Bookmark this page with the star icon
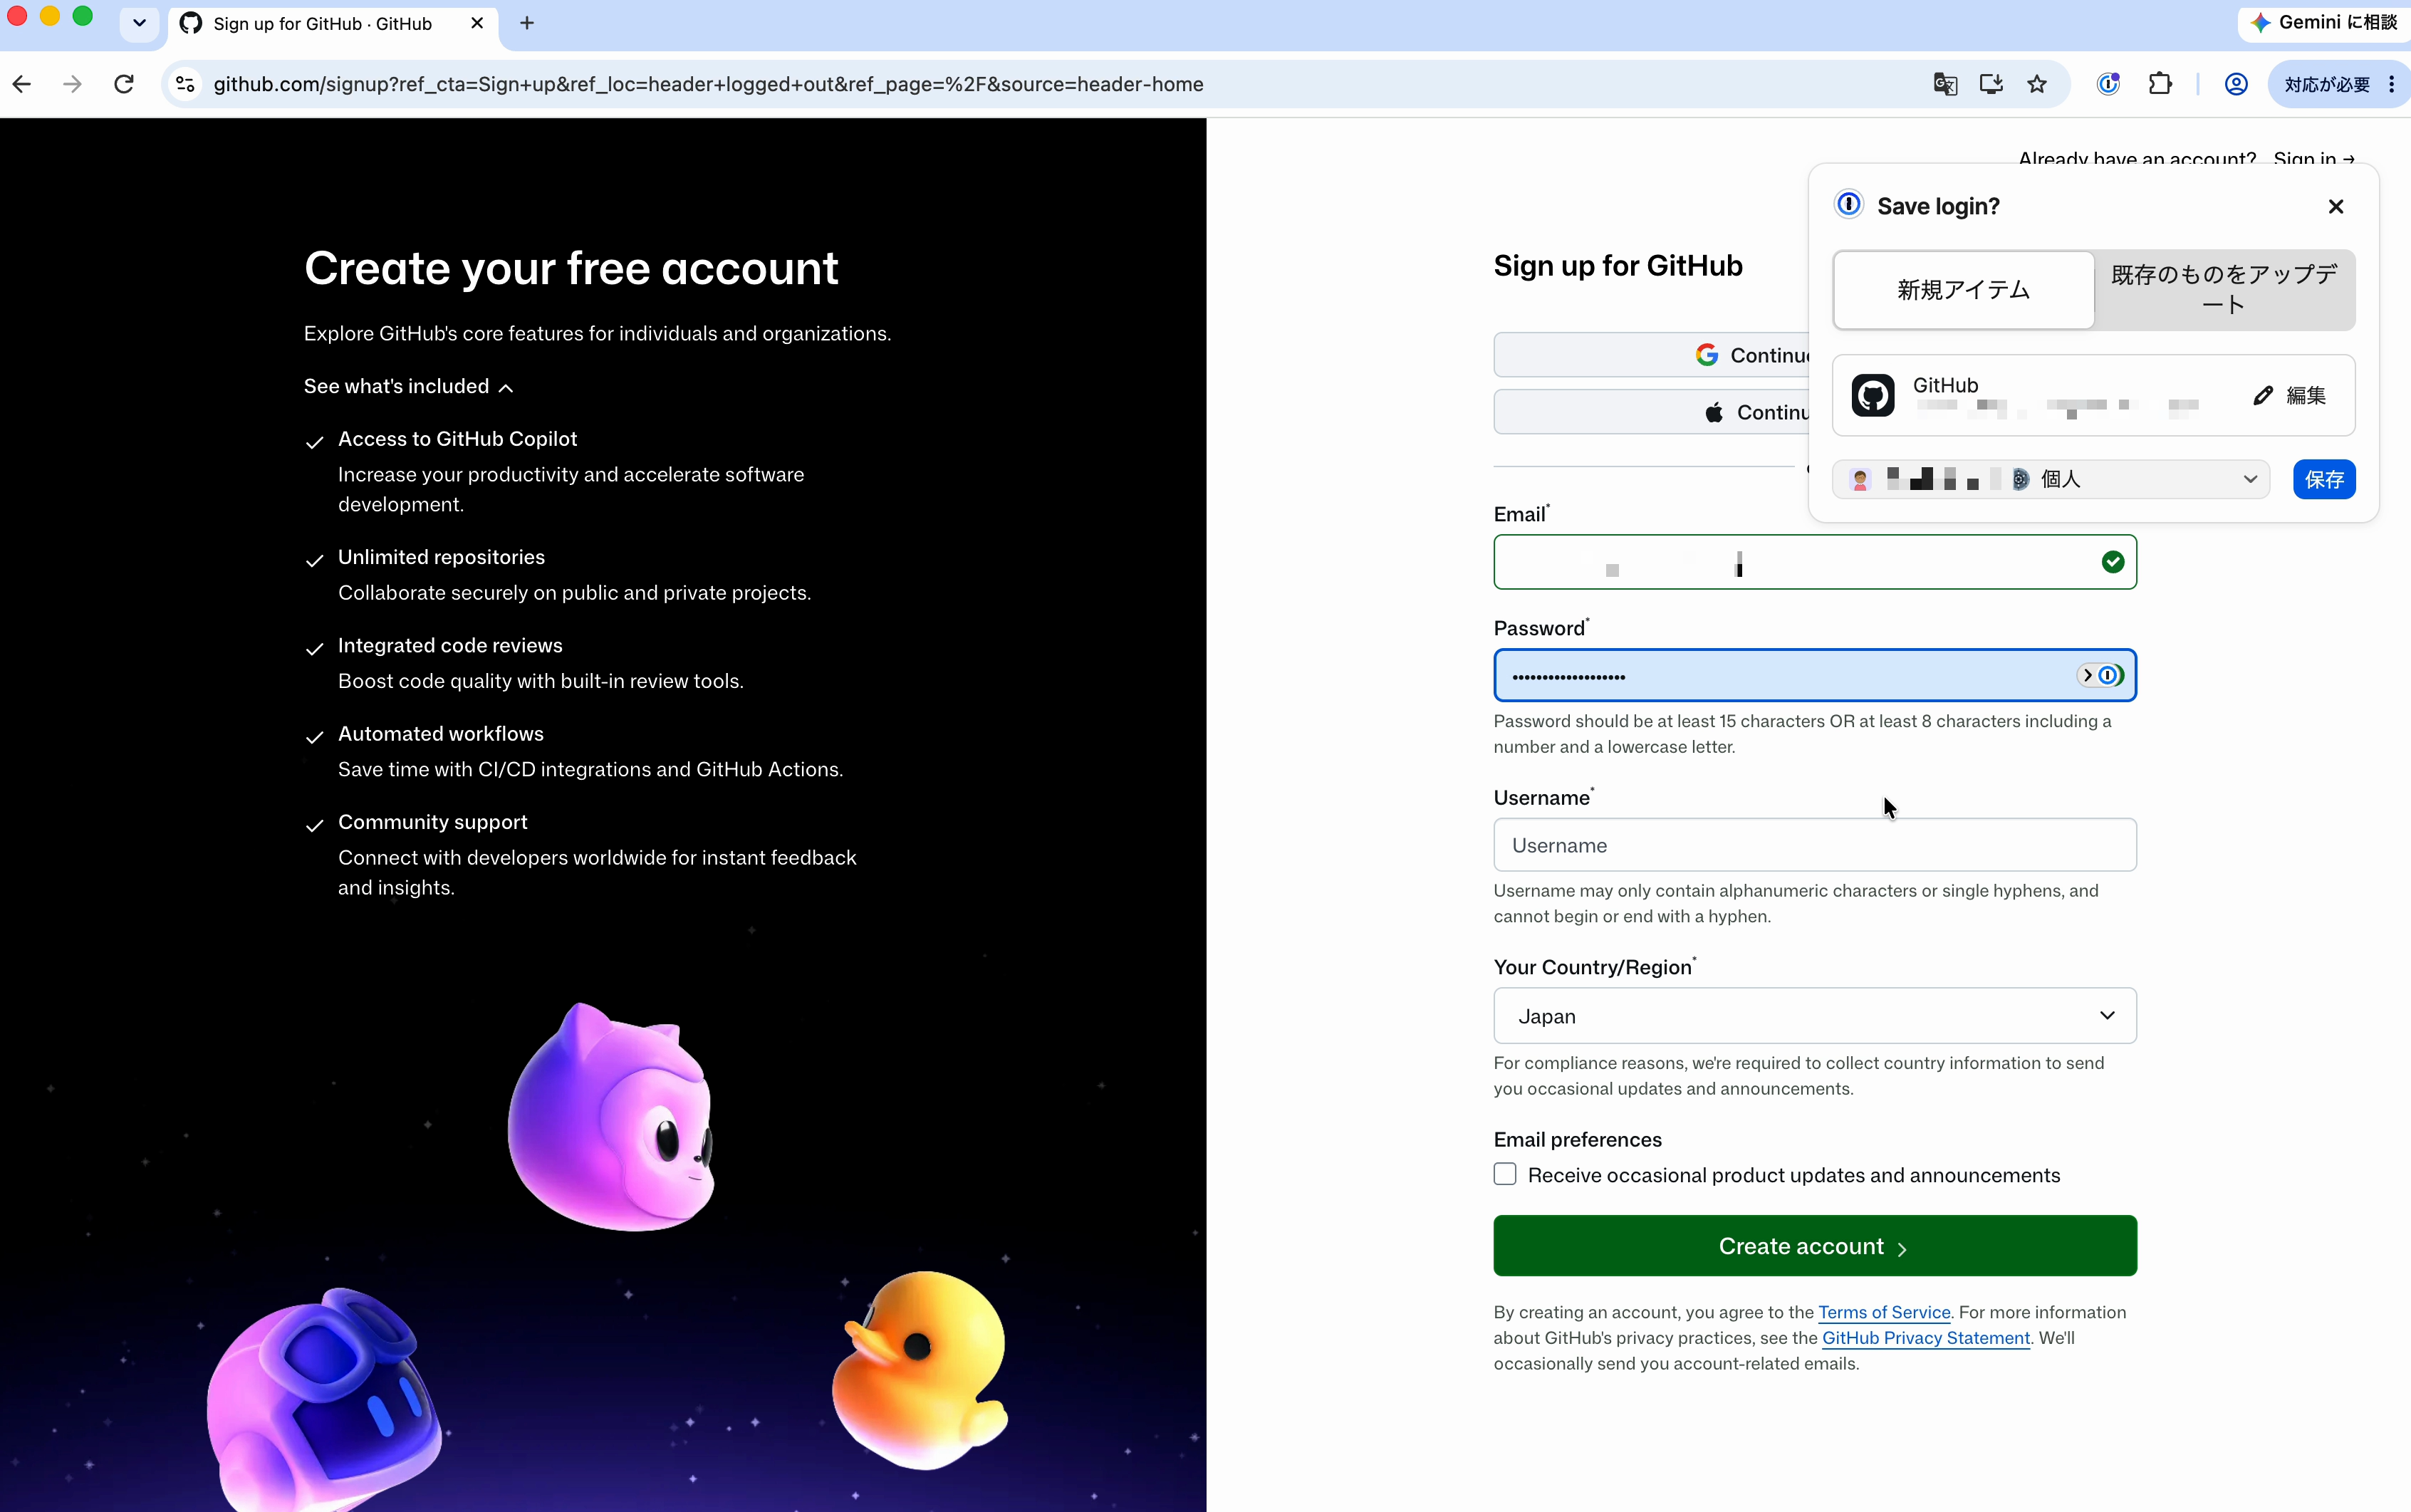 [x=2037, y=84]
